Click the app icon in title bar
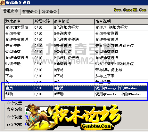148x132 pixels. (x=2, y=2)
